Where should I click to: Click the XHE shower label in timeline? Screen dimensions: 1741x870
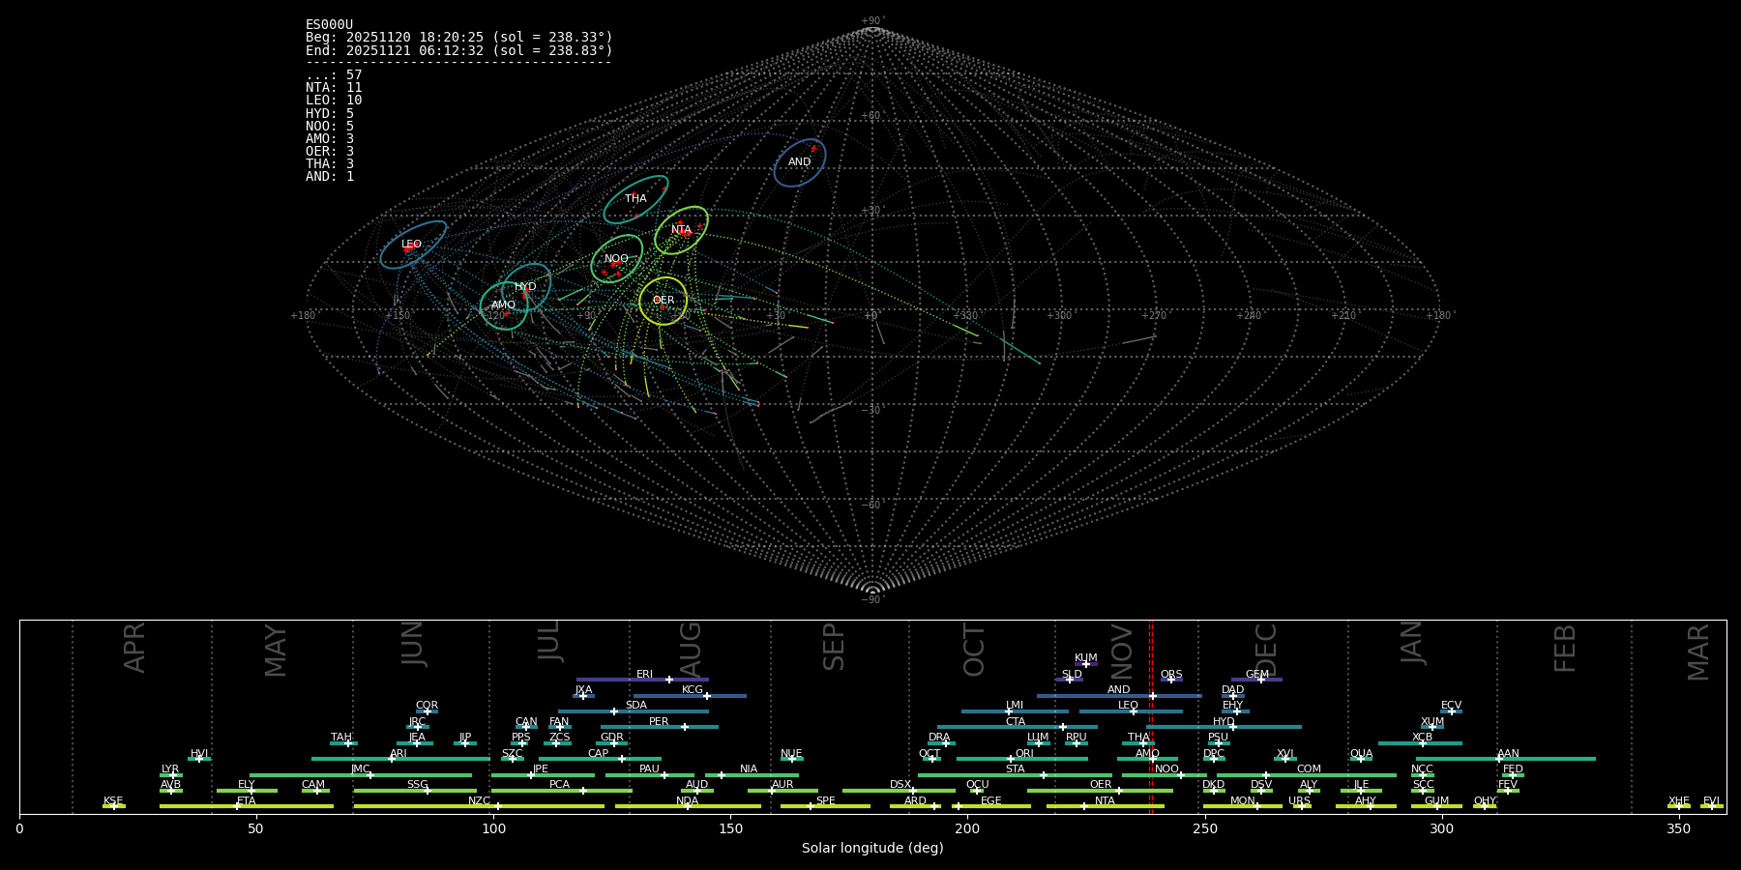pyautogui.click(x=1679, y=801)
